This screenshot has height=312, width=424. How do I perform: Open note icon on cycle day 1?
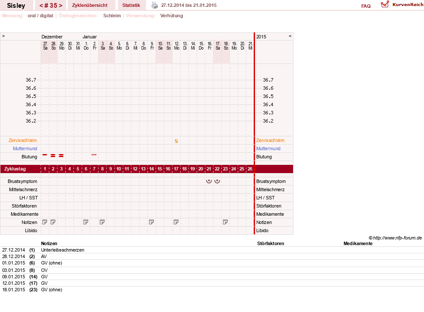(45, 222)
